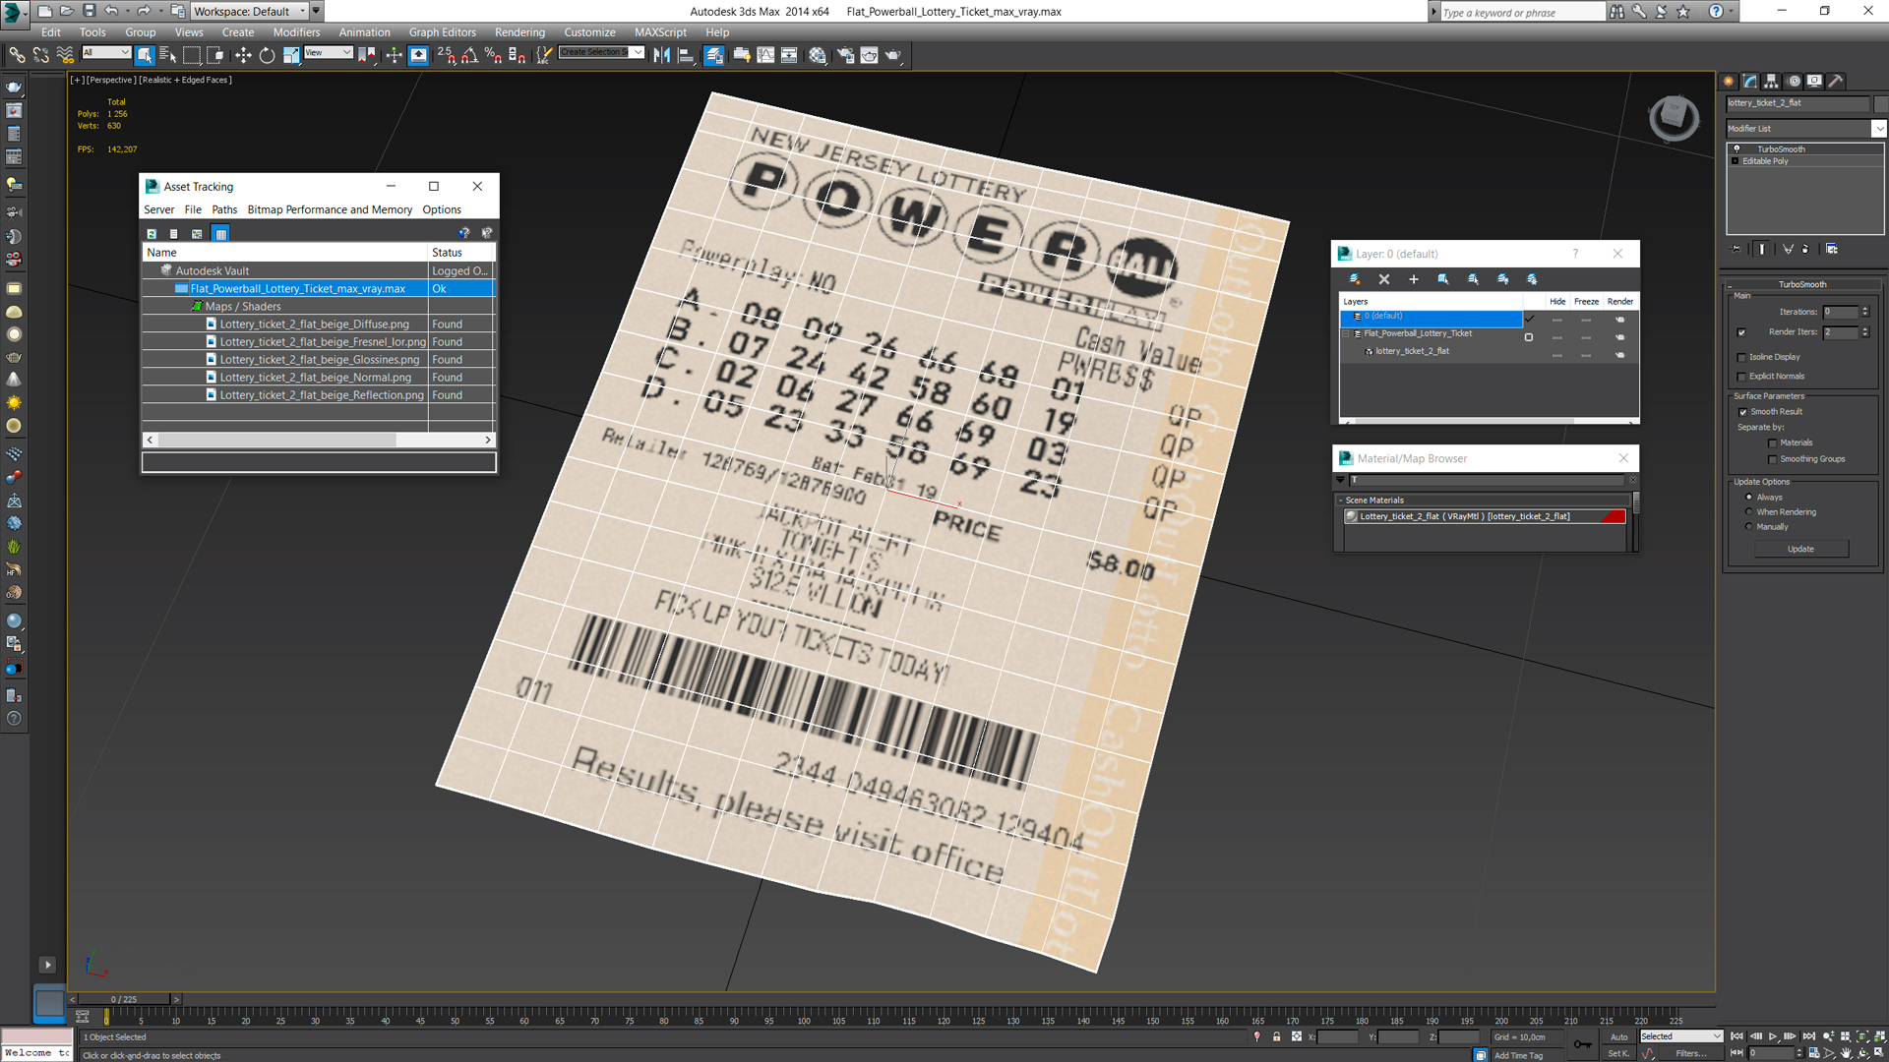Select the When Rendering update option
The image size is (1889, 1062).
click(1748, 512)
